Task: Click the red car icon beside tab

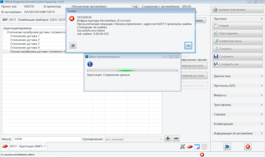Action: [x=5, y=146]
